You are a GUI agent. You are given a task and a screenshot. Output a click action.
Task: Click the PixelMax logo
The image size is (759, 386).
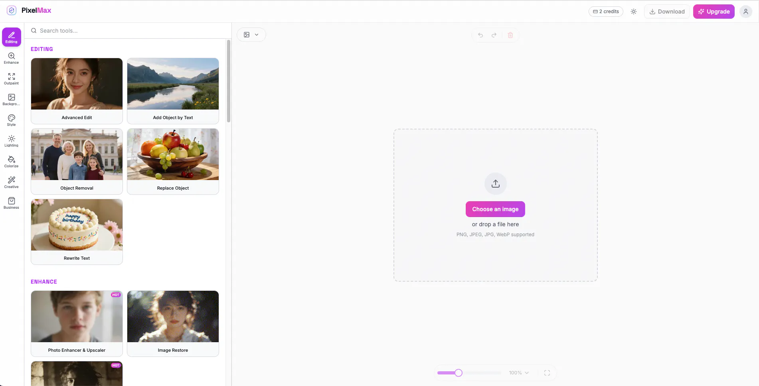click(29, 10)
